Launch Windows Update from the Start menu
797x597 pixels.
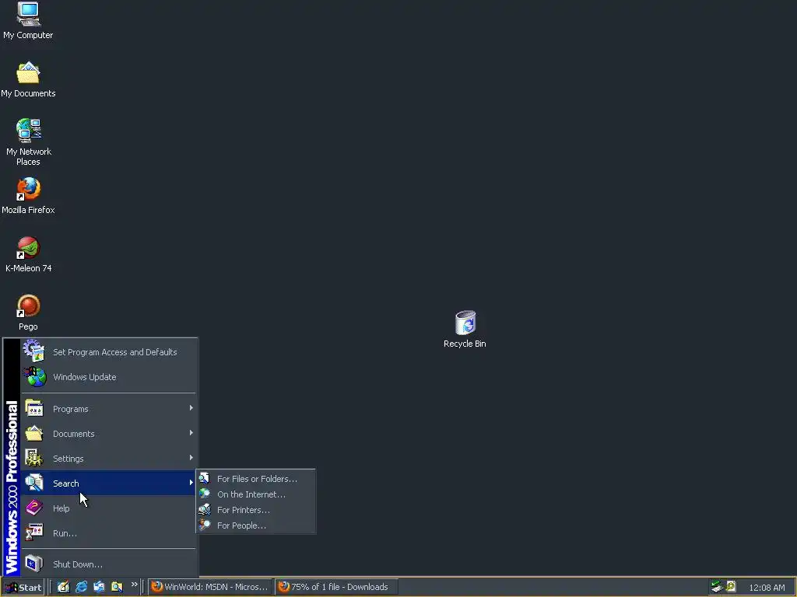(x=108, y=377)
